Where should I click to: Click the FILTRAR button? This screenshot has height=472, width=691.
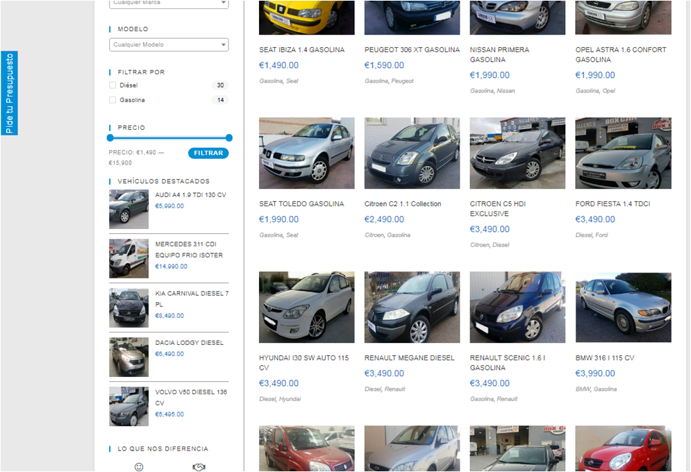point(208,153)
